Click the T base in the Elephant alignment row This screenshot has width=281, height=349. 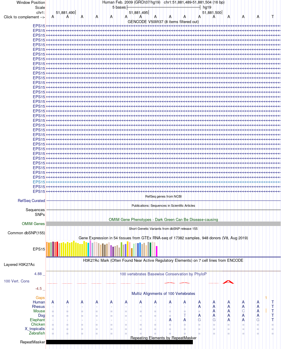point(272,320)
